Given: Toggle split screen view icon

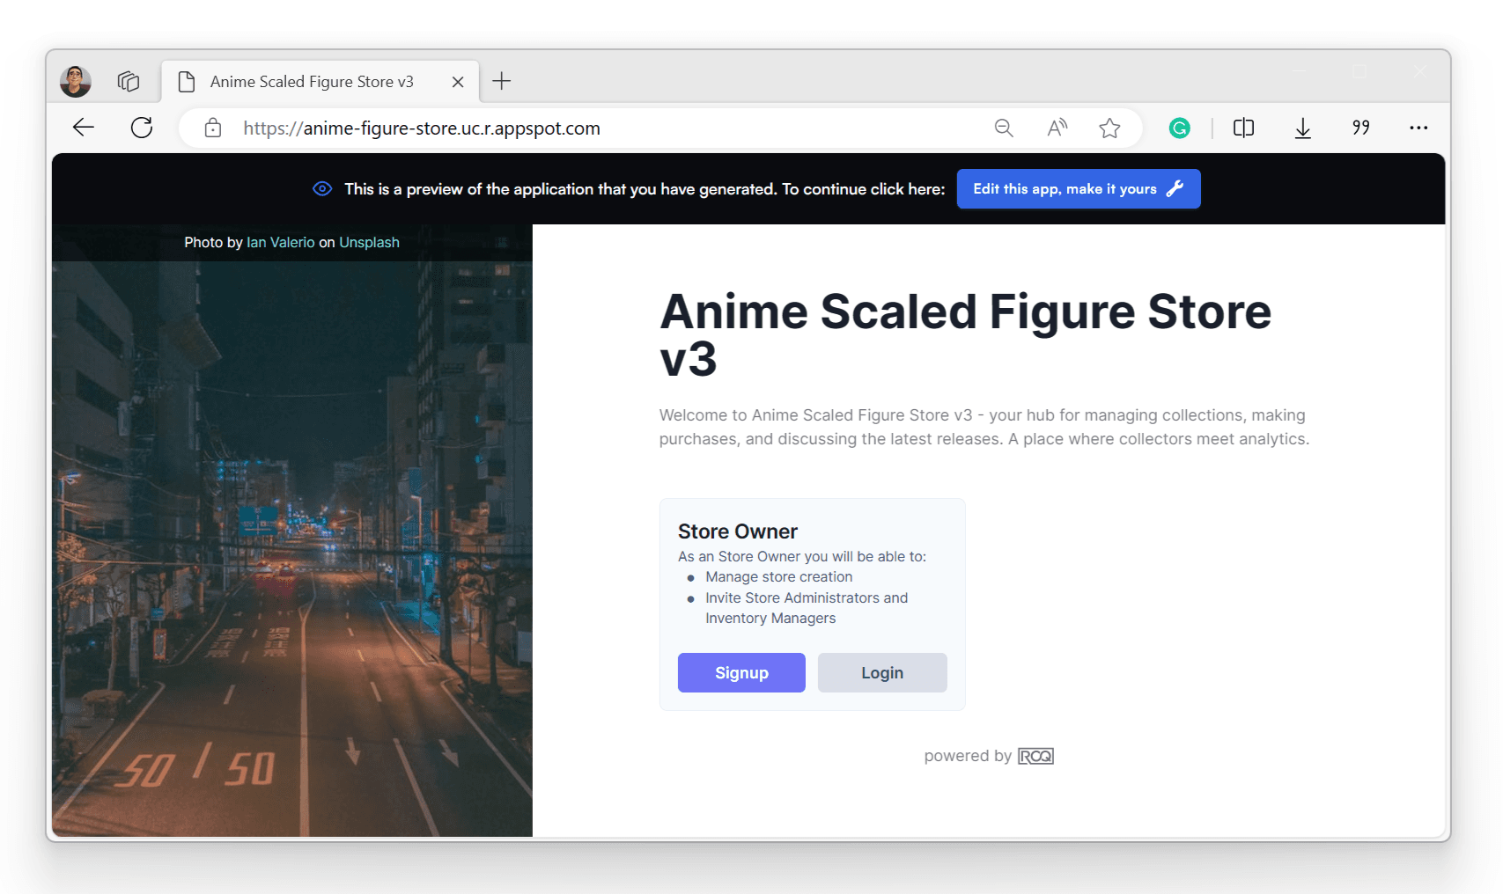Looking at the screenshot, I should click(x=1243, y=128).
